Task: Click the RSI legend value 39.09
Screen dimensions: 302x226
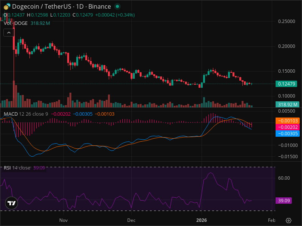Action: click(39, 168)
